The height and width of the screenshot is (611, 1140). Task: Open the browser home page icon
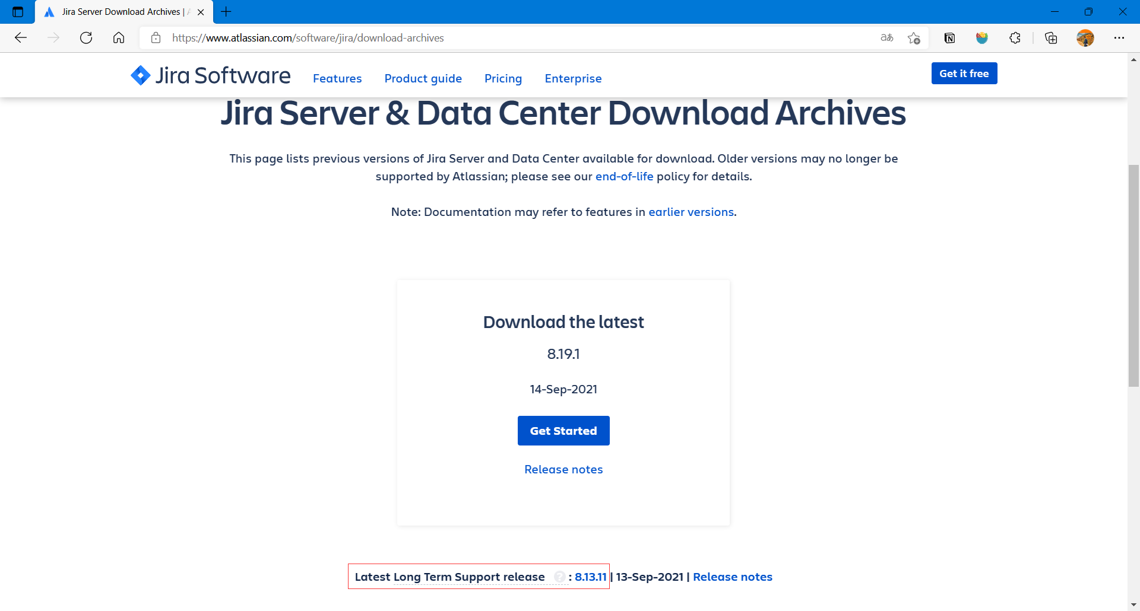119,38
